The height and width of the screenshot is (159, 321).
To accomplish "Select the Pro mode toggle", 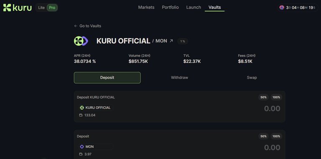I will click(52, 8).
